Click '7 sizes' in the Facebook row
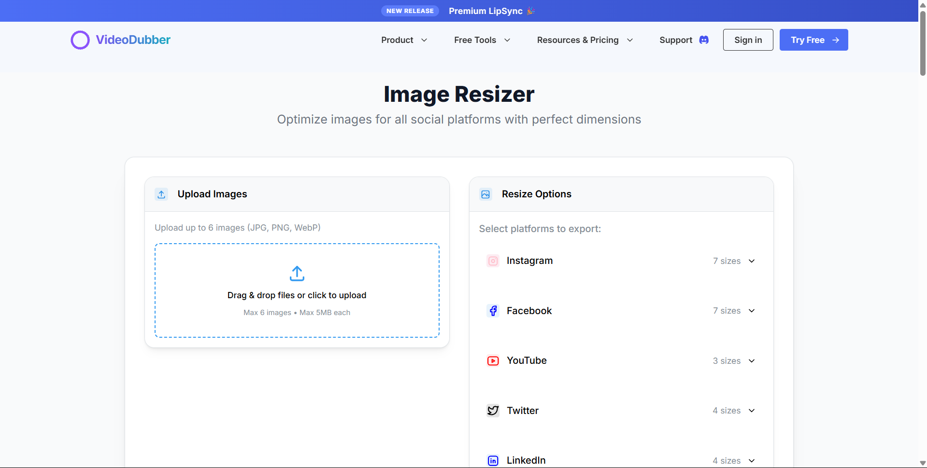927x468 pixels. pyautogui.click(x=727, y=311)
